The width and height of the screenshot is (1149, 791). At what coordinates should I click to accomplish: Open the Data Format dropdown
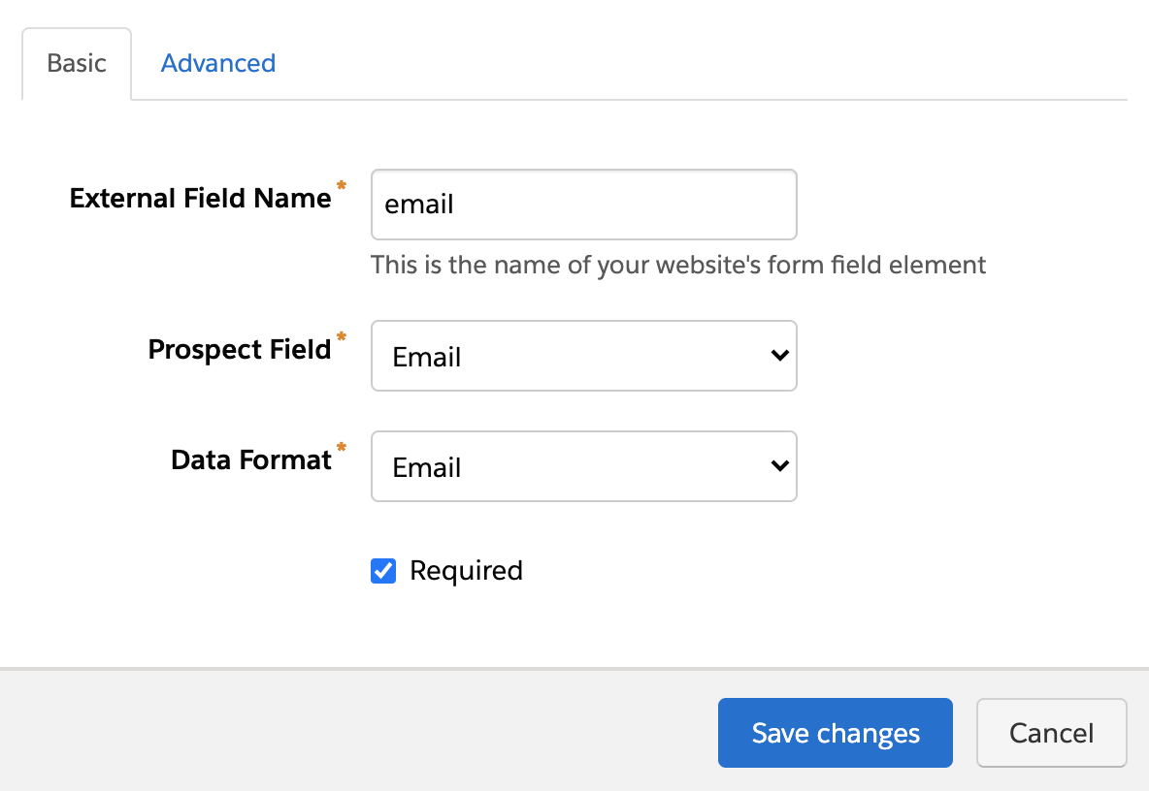click(x=583, y=466)
